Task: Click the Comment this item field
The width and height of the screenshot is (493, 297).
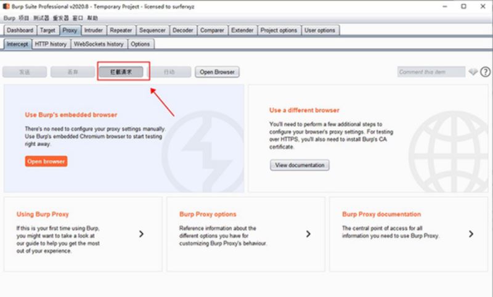Action: 431,72
